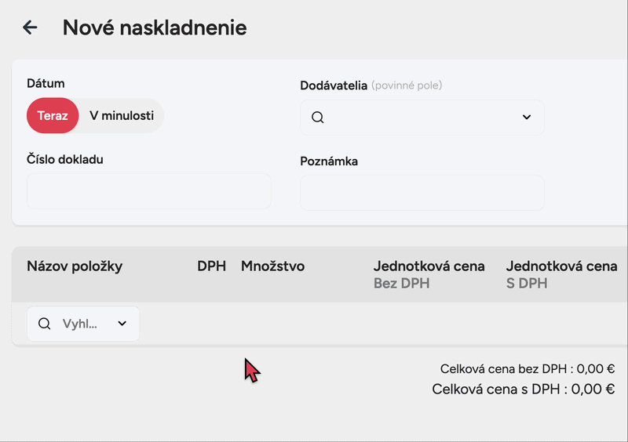The image size is (628, 442).
Task: Click Jednotková cena Bez DPH header
Action: pos(429,274)
